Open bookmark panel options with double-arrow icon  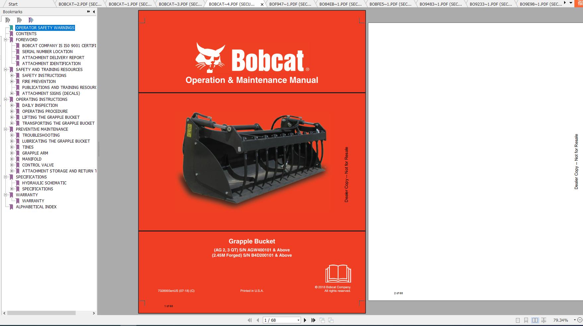tap(88, 11)
